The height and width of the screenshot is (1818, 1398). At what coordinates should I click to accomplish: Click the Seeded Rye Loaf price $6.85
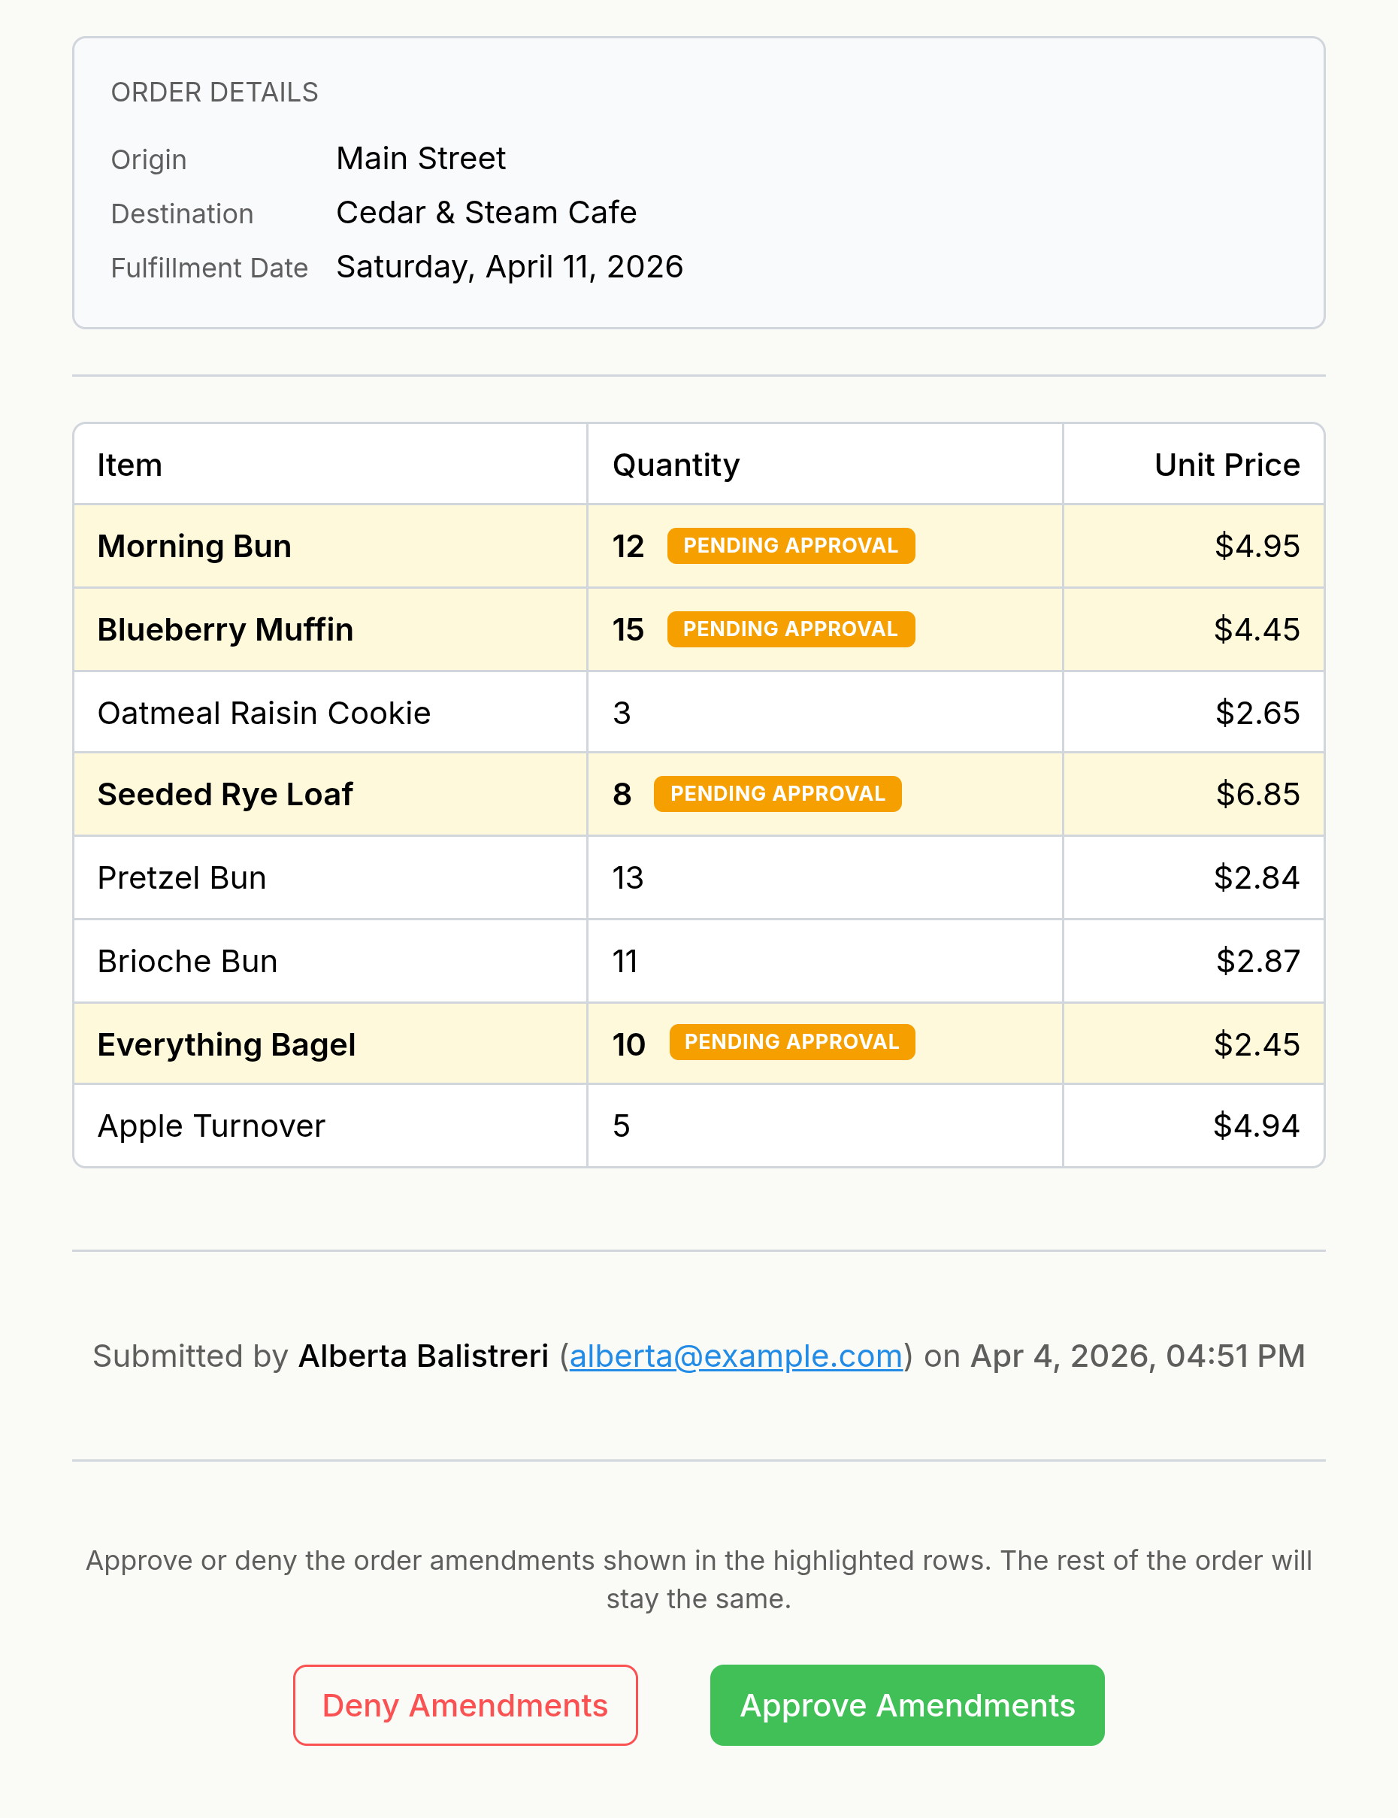point(1257,795)
